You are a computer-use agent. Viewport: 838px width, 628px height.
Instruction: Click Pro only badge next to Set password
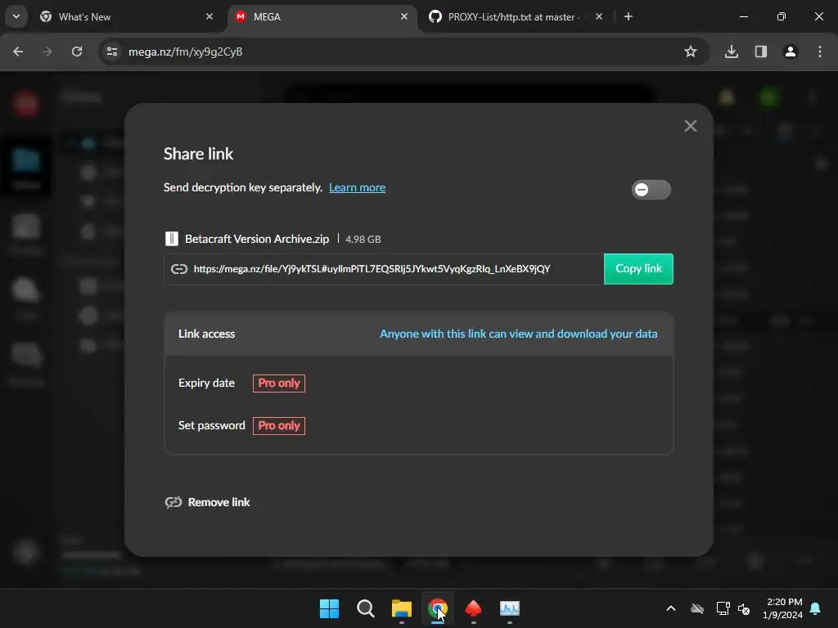[279, 425]
